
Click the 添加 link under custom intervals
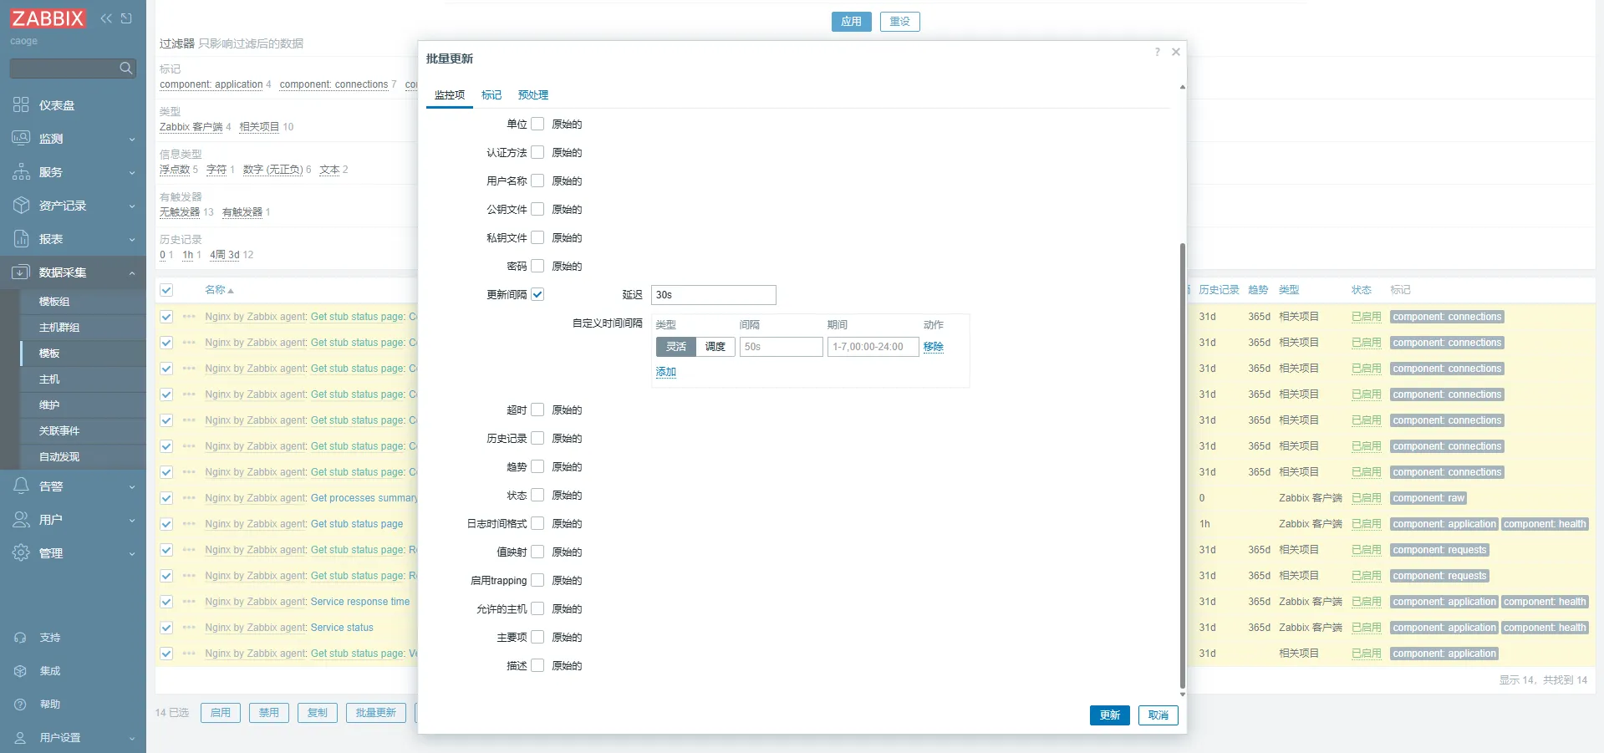[x=666, y=372]
